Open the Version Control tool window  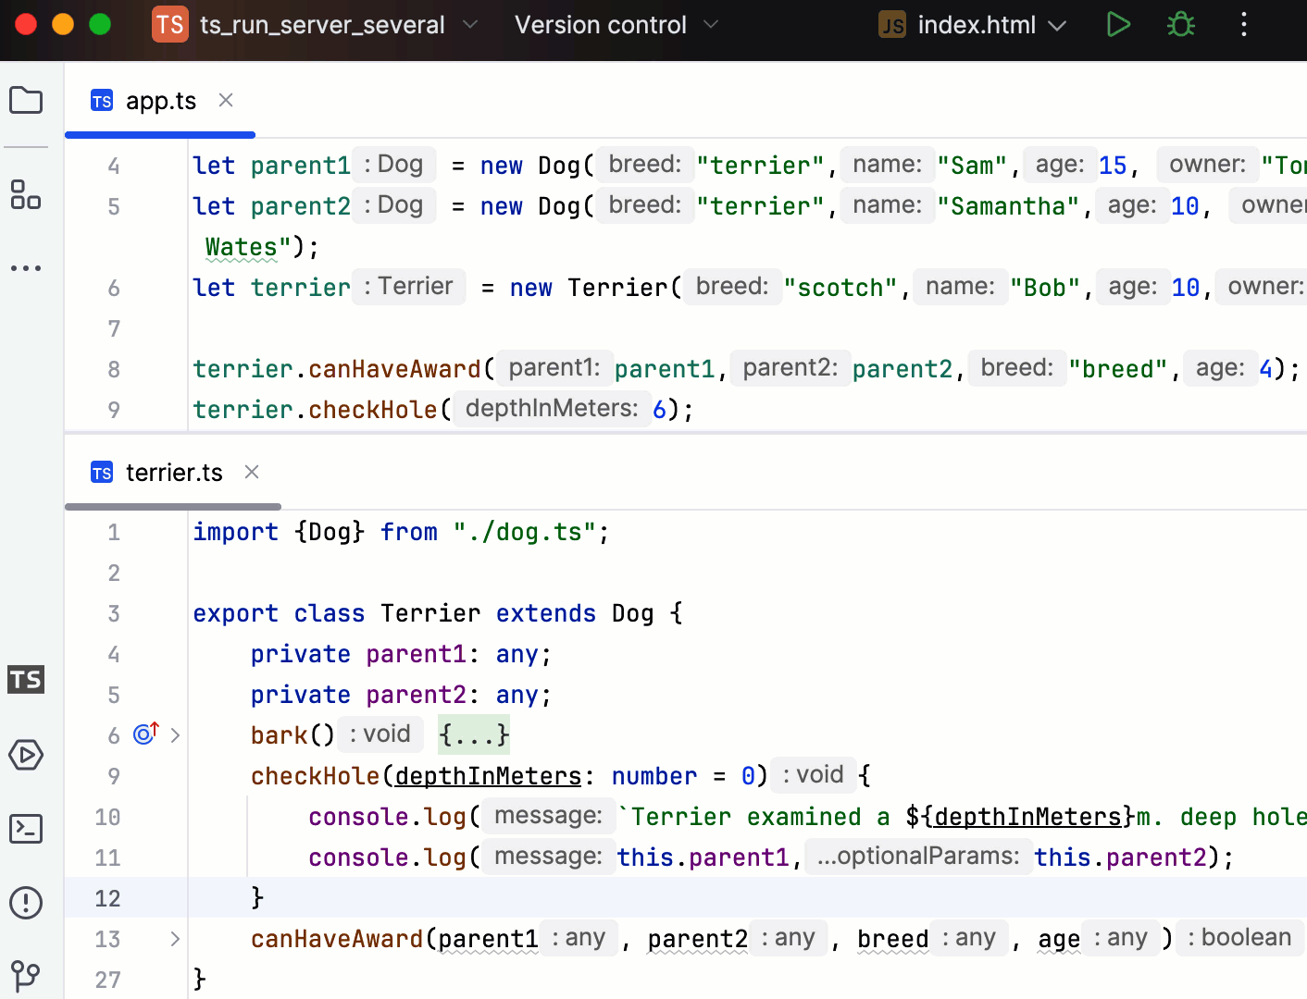coord(26,976)
